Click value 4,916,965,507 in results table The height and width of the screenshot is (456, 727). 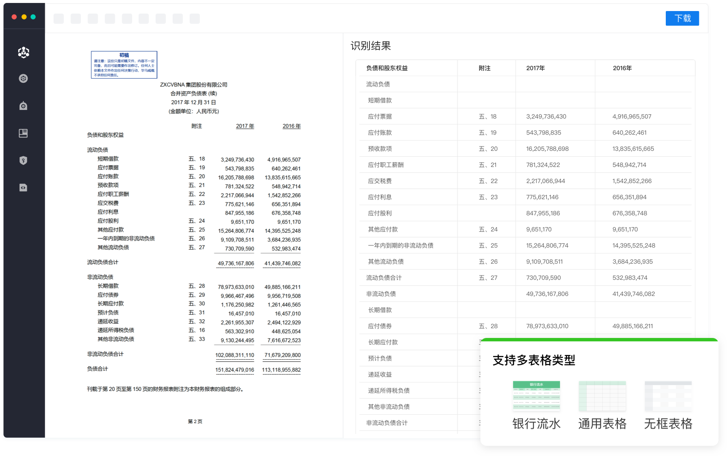pos(632,116)
